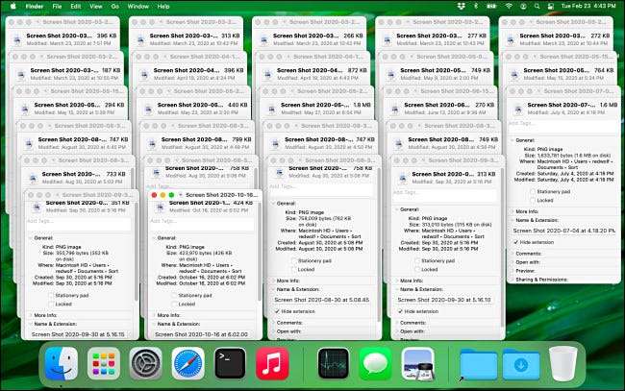
Task: Open Finder from the Dock
Action: point(62,365)
